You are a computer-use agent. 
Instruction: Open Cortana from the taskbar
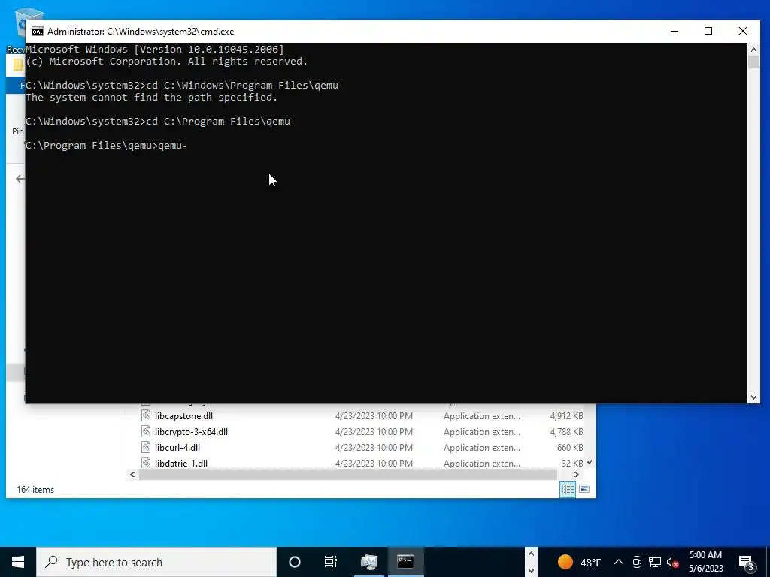pyautogui.click(x=295, y=562)
